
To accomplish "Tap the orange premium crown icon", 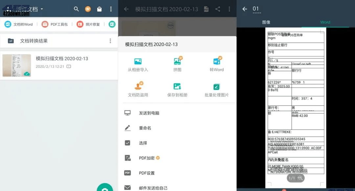I will (x=88, y=9).
